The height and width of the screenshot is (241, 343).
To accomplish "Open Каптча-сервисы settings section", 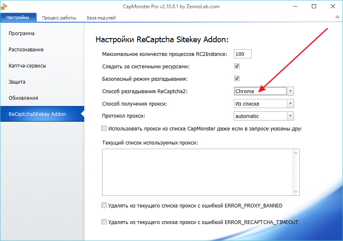I will [27, 66].
